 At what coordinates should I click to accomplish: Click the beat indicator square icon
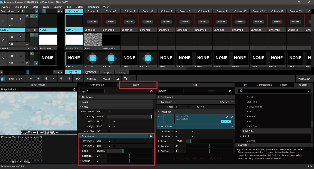3,78
